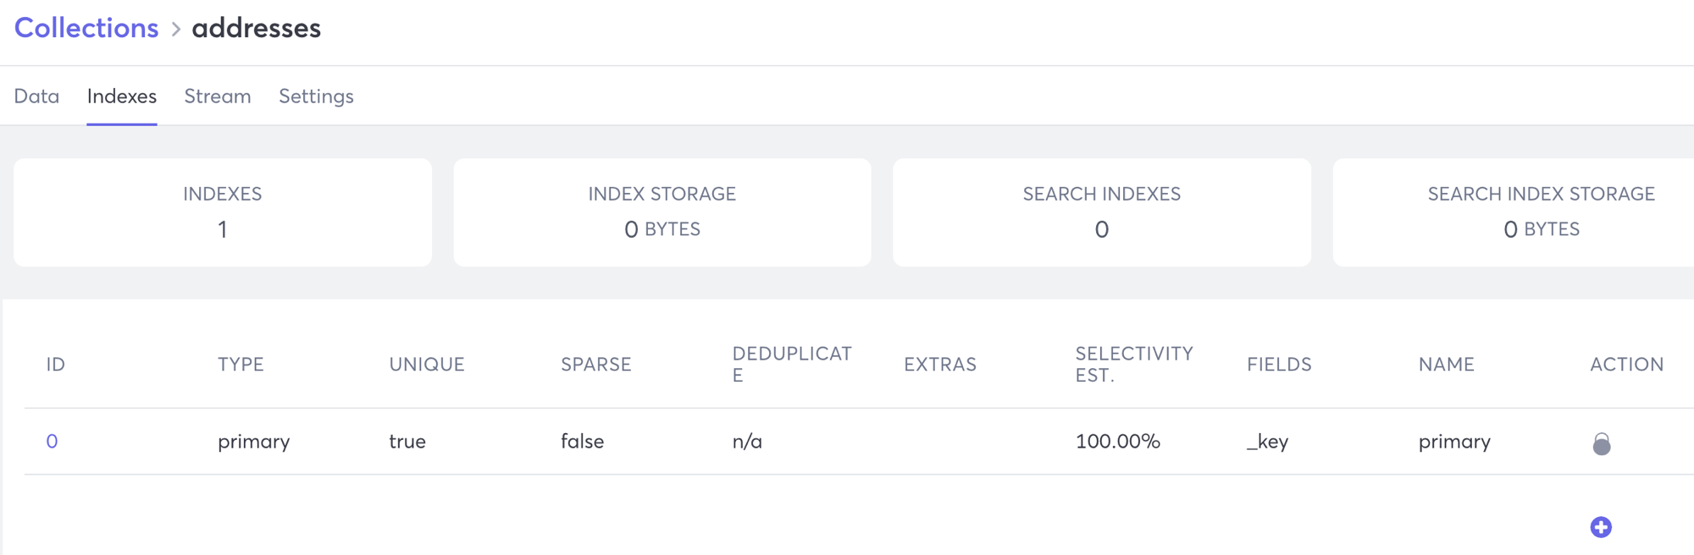This screenshot has height=555, width=1694.
Task: Select the Indexes tab
Action: pos(121,96)
